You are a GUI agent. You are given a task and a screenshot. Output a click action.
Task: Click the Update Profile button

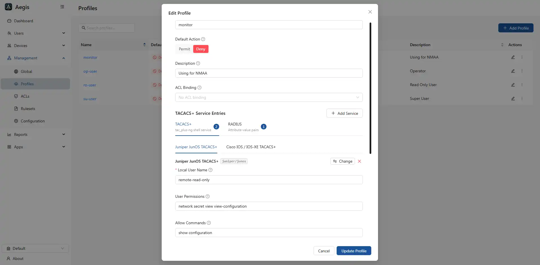coord(354,251)
